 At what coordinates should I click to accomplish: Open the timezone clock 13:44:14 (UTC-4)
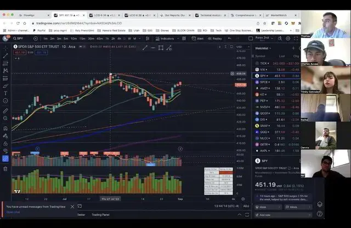227,206
